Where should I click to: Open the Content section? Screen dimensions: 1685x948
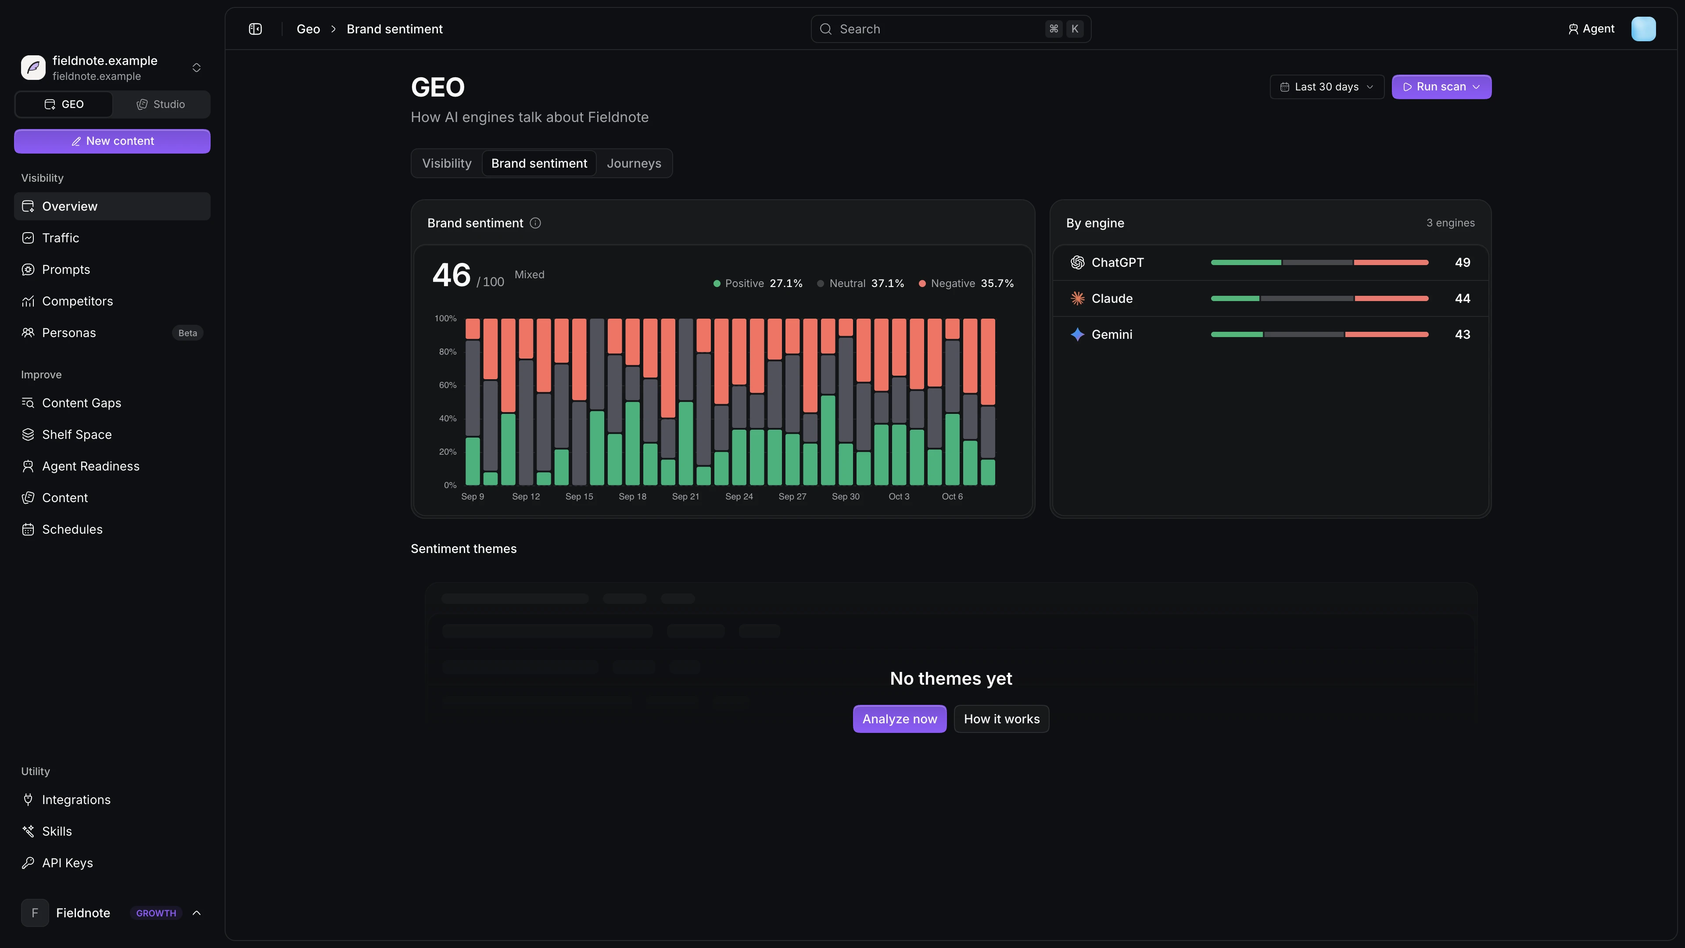112,498
